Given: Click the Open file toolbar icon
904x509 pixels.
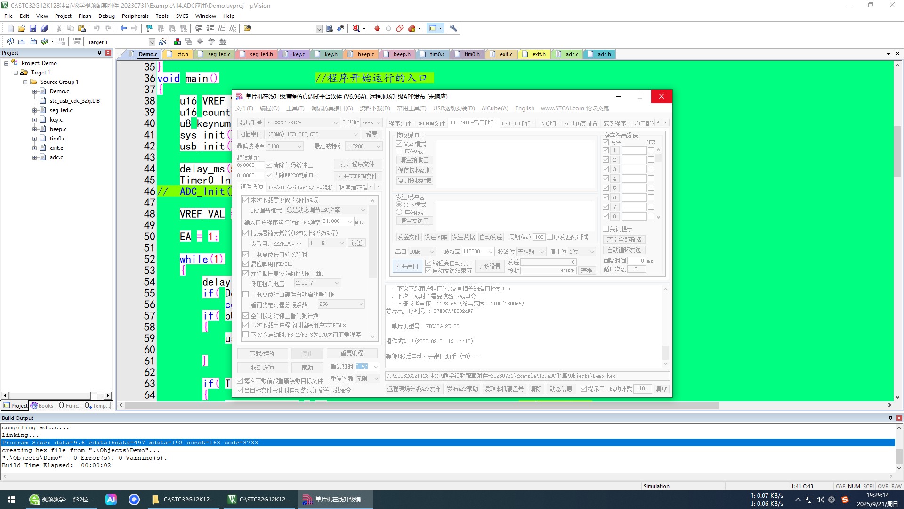Looking at the screenshot, I should click(x=22, y=28).
